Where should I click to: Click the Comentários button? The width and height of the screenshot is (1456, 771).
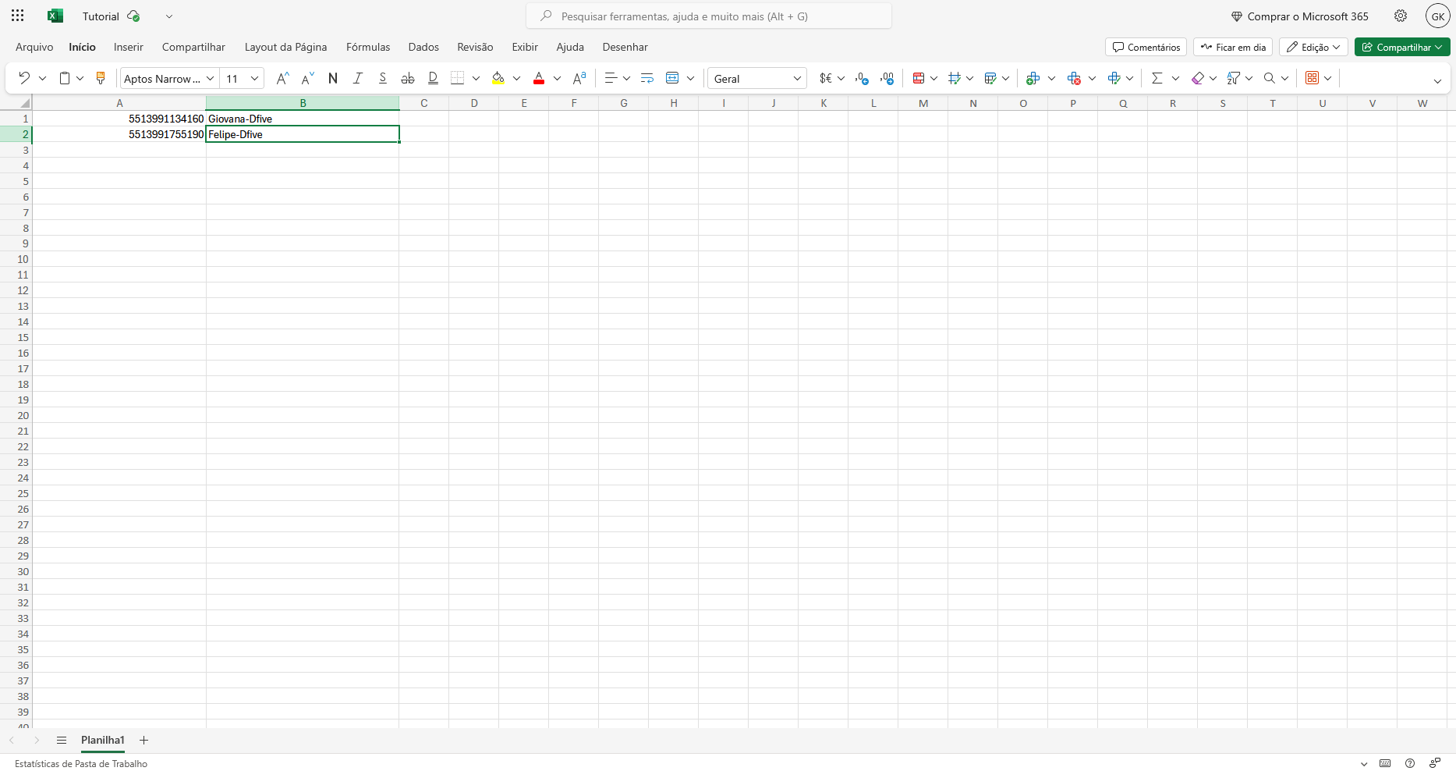1146,47
